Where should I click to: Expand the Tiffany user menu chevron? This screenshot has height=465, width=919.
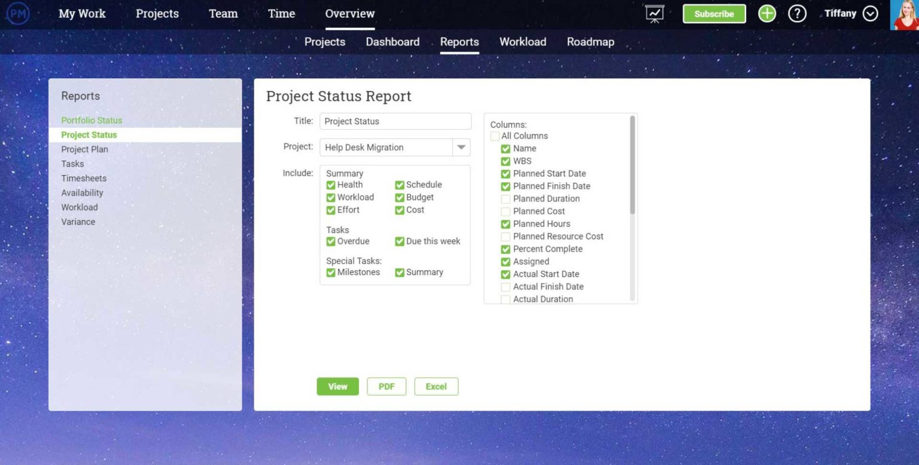[870, 14]
